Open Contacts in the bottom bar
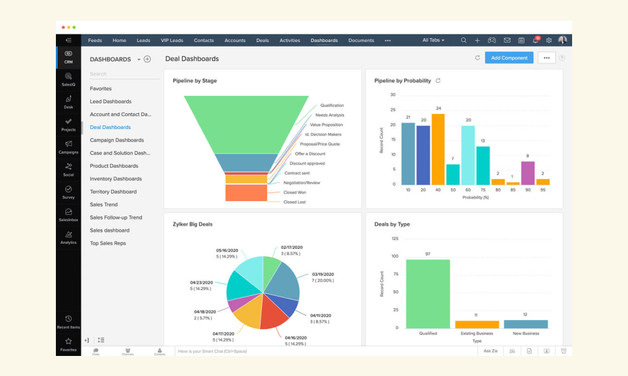This screenshot has width=628, height=376. pos(160,352)
